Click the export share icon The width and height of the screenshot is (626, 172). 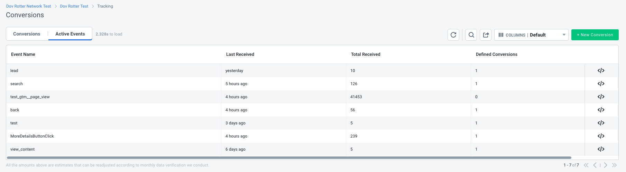(486, 35)
